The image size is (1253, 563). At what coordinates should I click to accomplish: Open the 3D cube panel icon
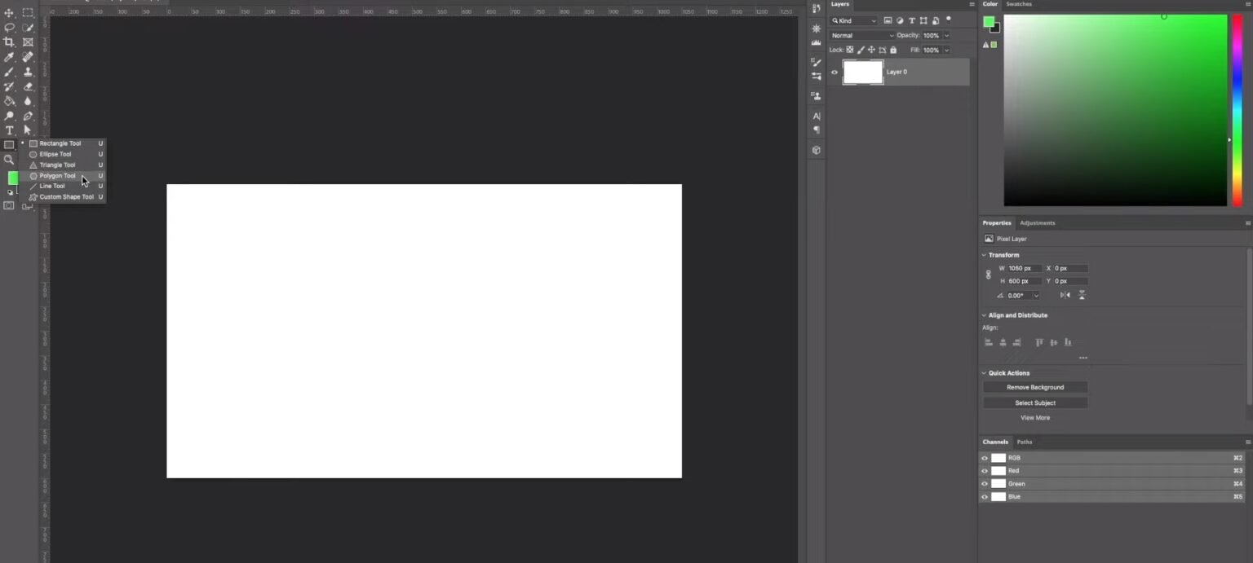click(x=817, y=150)
